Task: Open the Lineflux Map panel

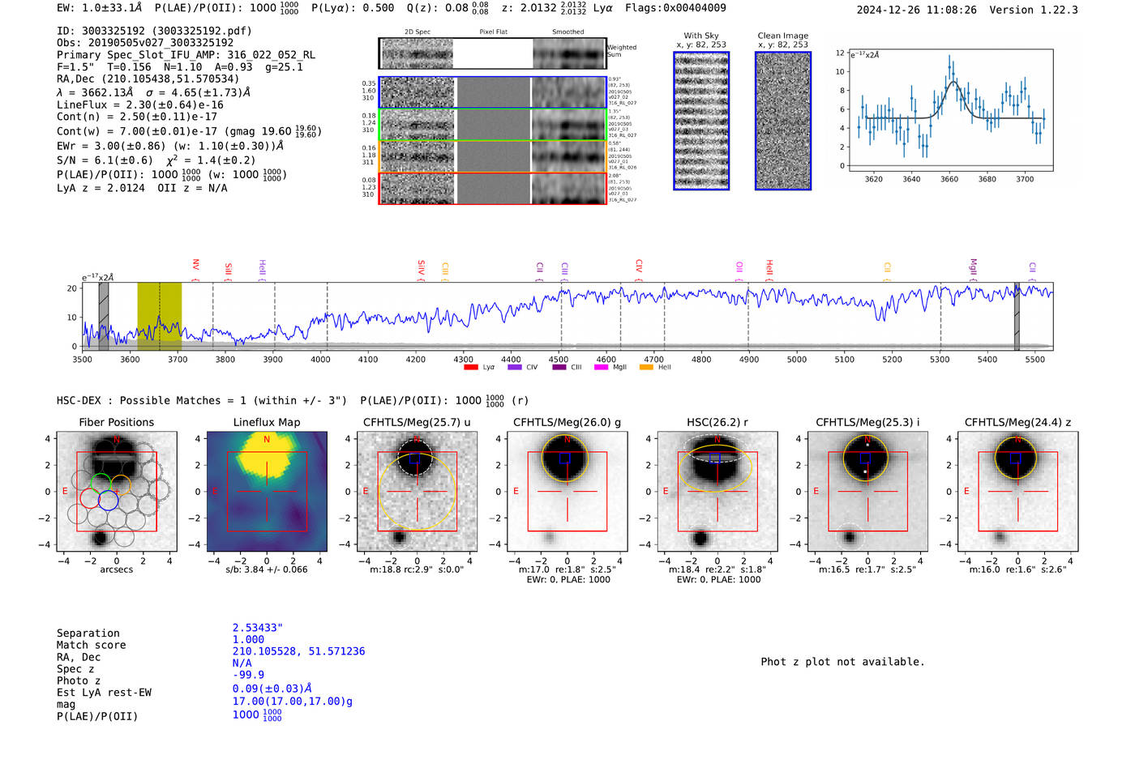Action: coord(267,491)
